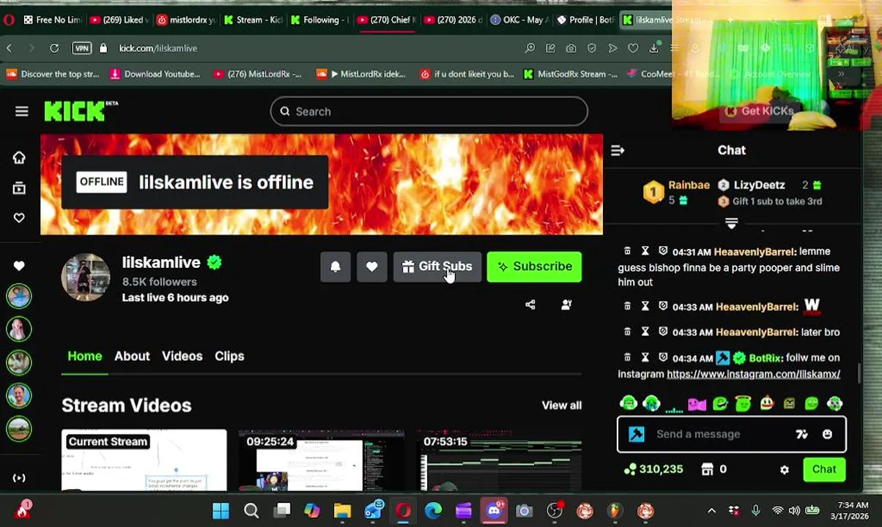The image size is (882, 527).
Task: Toggle notification bell for lilskamlive
Action: [336, 266]
